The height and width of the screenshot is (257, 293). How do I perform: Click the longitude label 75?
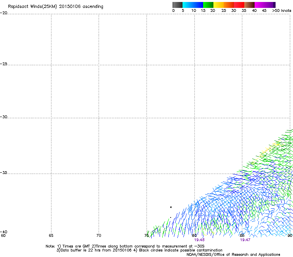(146, 236)
